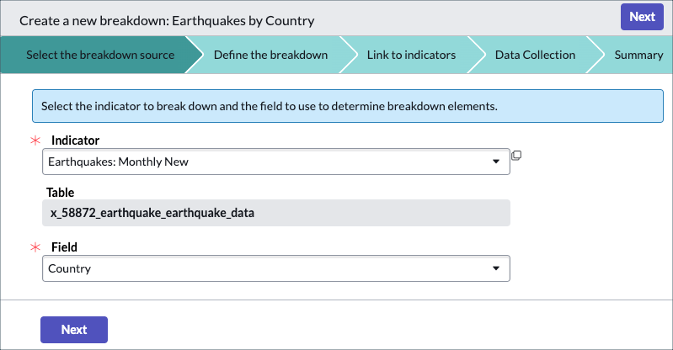Image resolution: width=673 pixels, height=350 pixels.
Task: Click the overlapping-squares icon beside the Indicator field
Action: pyautogui.click(x=516, y=156)
